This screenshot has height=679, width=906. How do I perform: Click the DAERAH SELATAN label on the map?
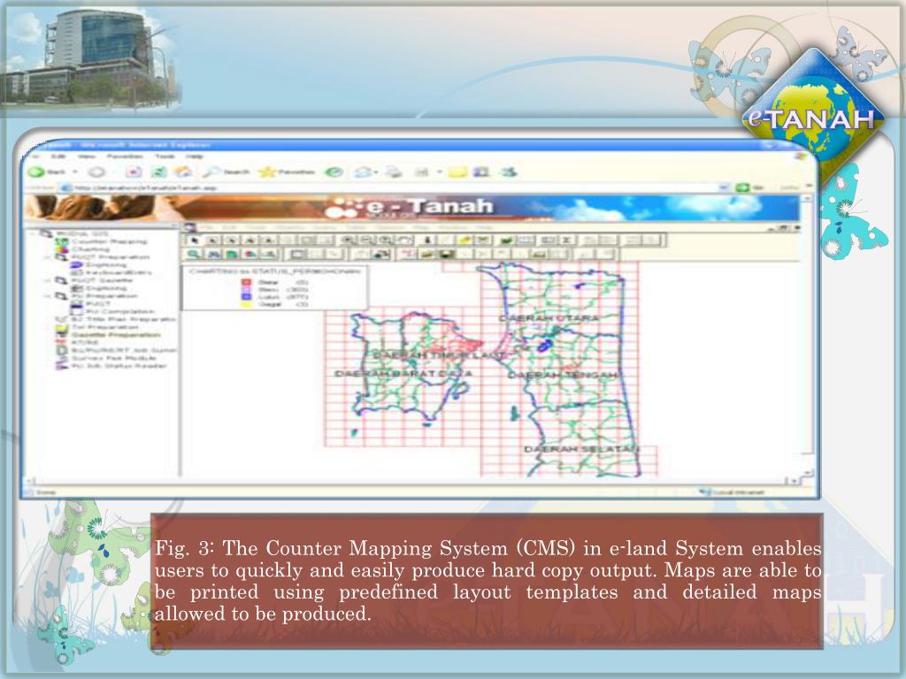(x=582, y=448)
